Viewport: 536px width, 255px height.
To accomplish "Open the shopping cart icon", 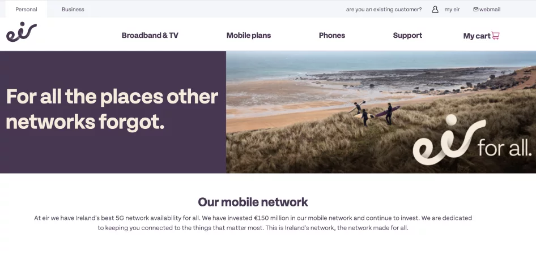I will coord(495,36).
